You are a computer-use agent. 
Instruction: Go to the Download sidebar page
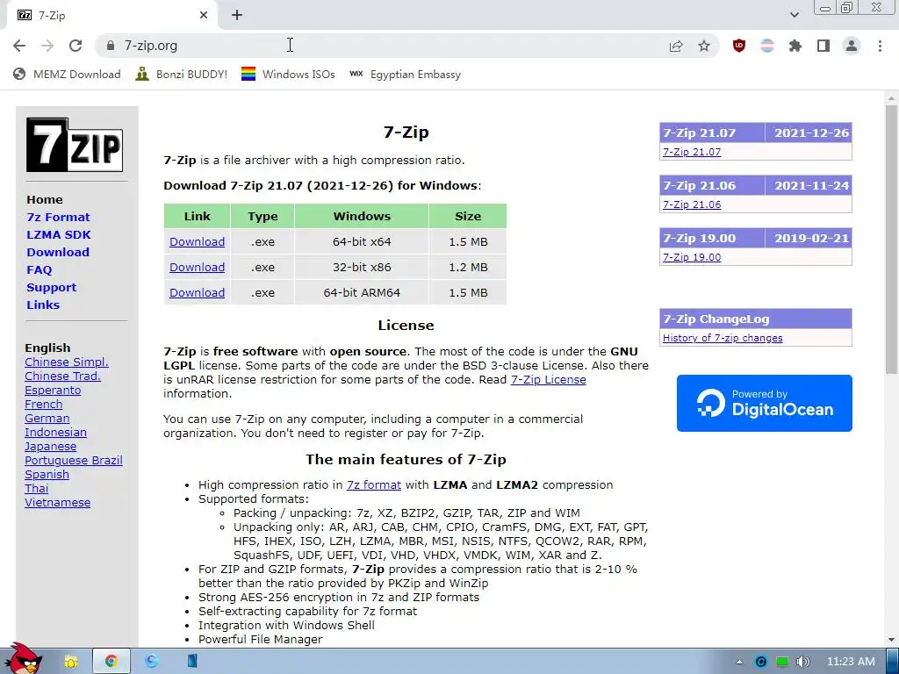[x=58, y=252]
